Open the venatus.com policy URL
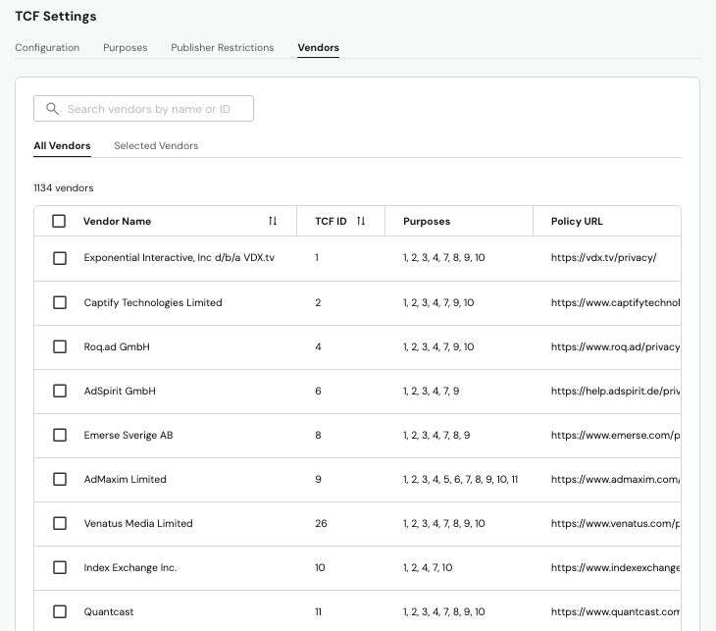The height and width of the screenshot is (631, 716). coord(616,524)
